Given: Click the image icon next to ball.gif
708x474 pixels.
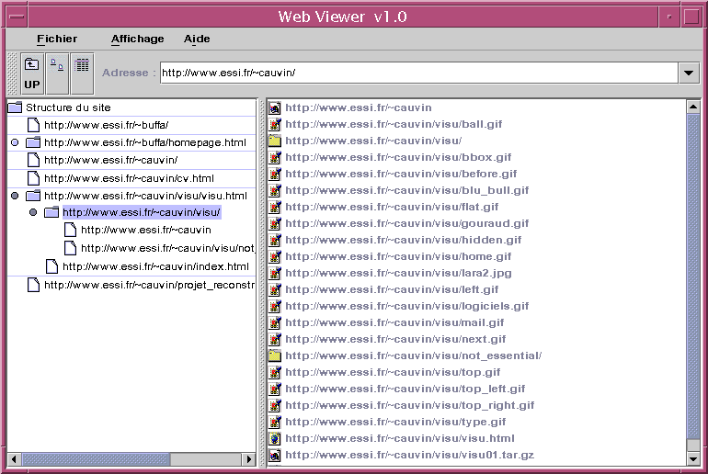Looking at the screenshot, I should 274,125.
